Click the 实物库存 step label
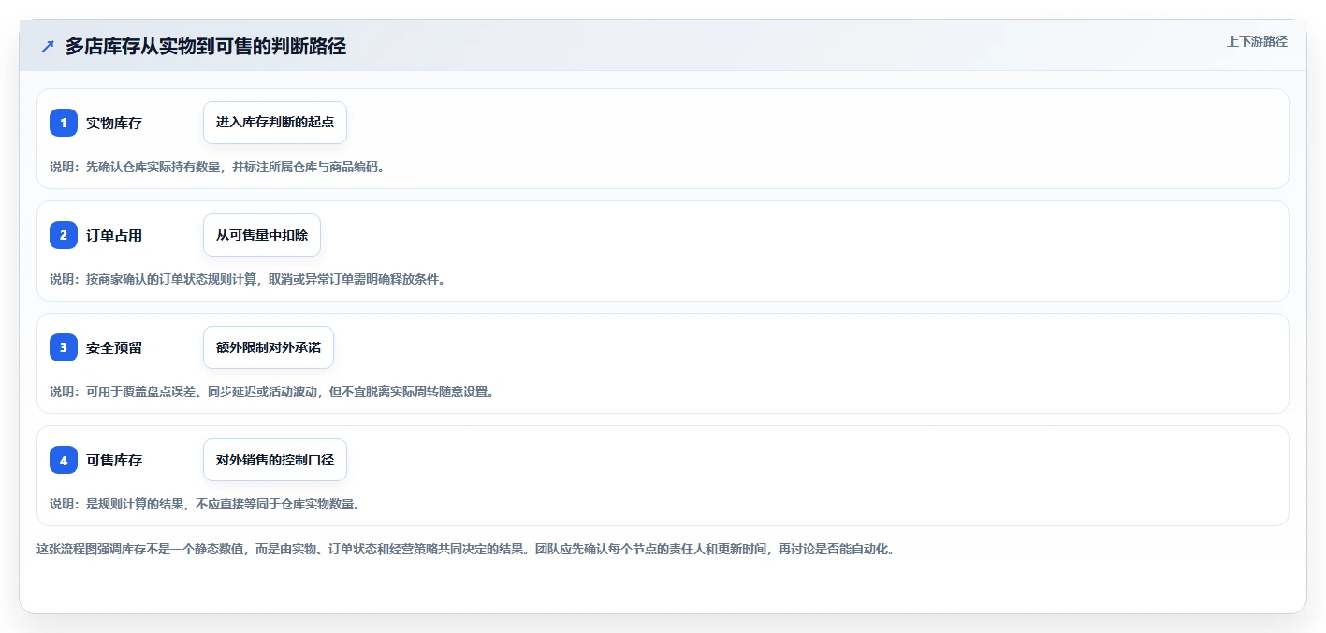 [114, 123]
